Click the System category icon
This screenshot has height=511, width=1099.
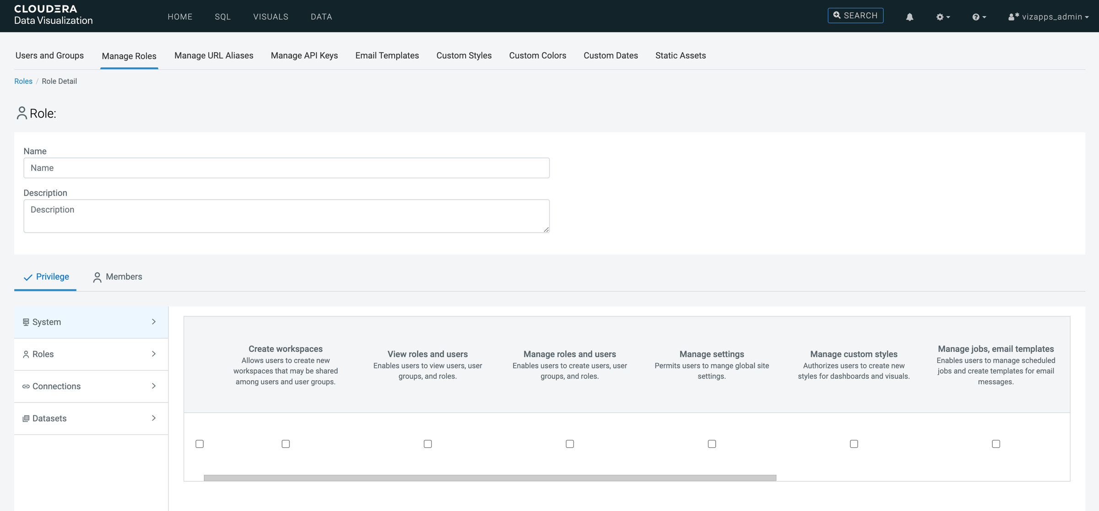pyautogui.click(x=26, y=322)
